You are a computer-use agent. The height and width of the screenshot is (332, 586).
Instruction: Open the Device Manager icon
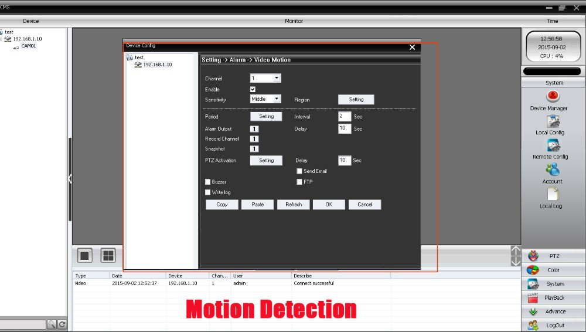552,96
